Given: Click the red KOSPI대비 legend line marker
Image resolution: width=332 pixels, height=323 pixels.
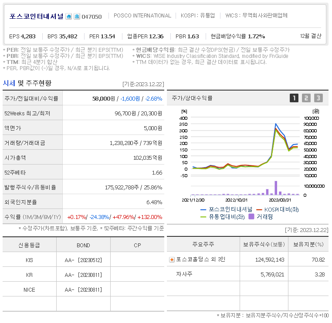Looking at the screenshot, I should [x=259, y=210].
